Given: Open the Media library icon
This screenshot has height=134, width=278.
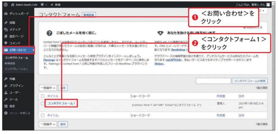Looking at the screenshot, I should [6, 29].
